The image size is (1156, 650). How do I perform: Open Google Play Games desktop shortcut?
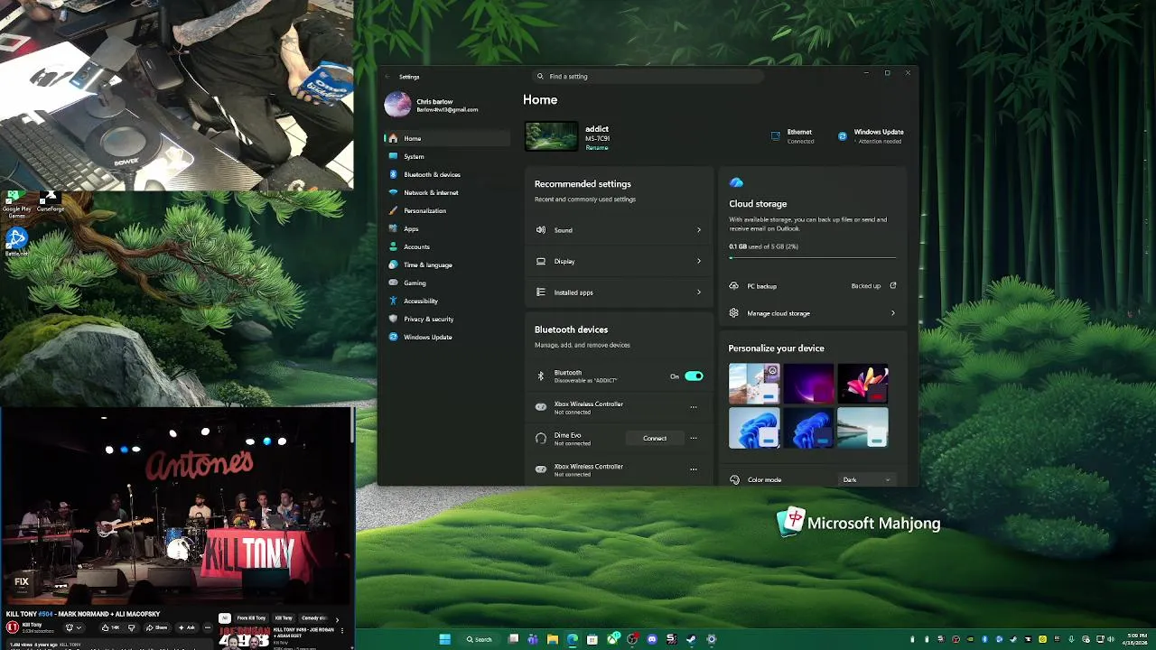click(x=16, y=204)
